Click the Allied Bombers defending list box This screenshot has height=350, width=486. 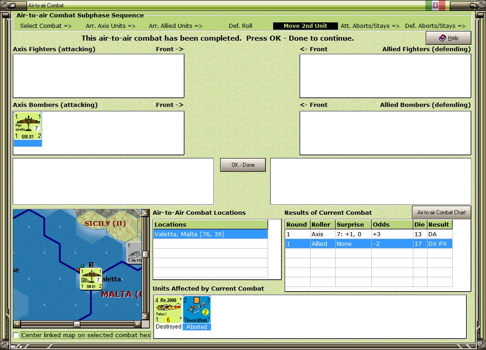pos(385,133)
